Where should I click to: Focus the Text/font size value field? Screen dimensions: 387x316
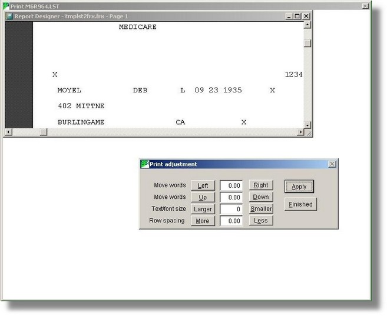tap(231, 209)
